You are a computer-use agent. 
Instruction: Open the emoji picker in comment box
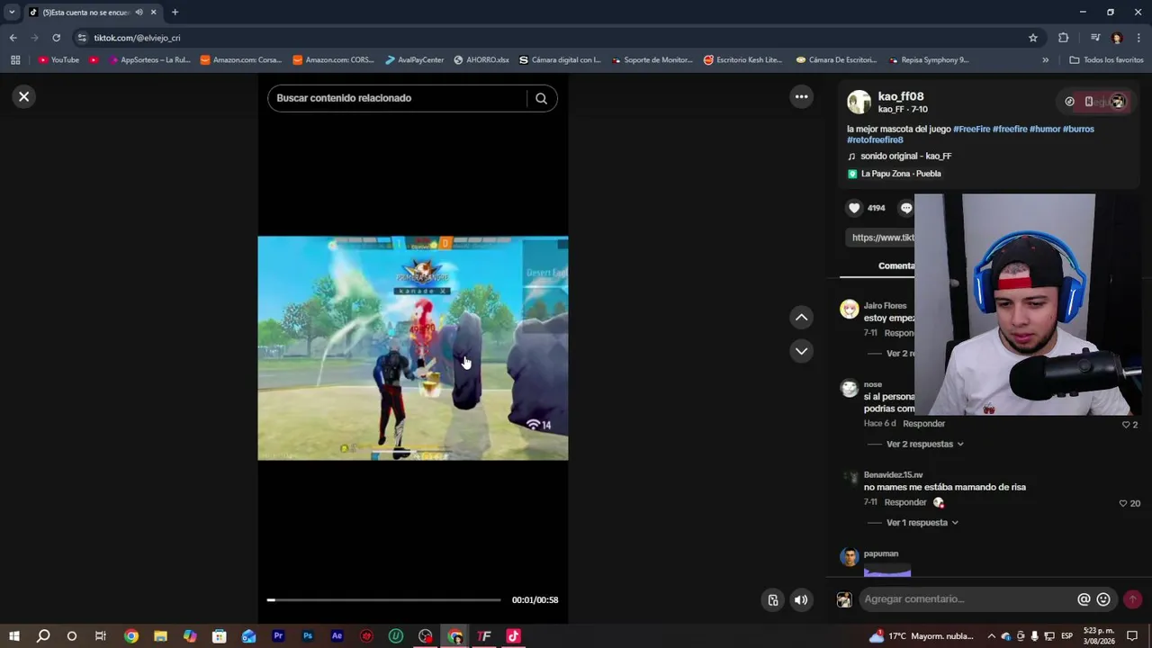(x=1103, y=599)
